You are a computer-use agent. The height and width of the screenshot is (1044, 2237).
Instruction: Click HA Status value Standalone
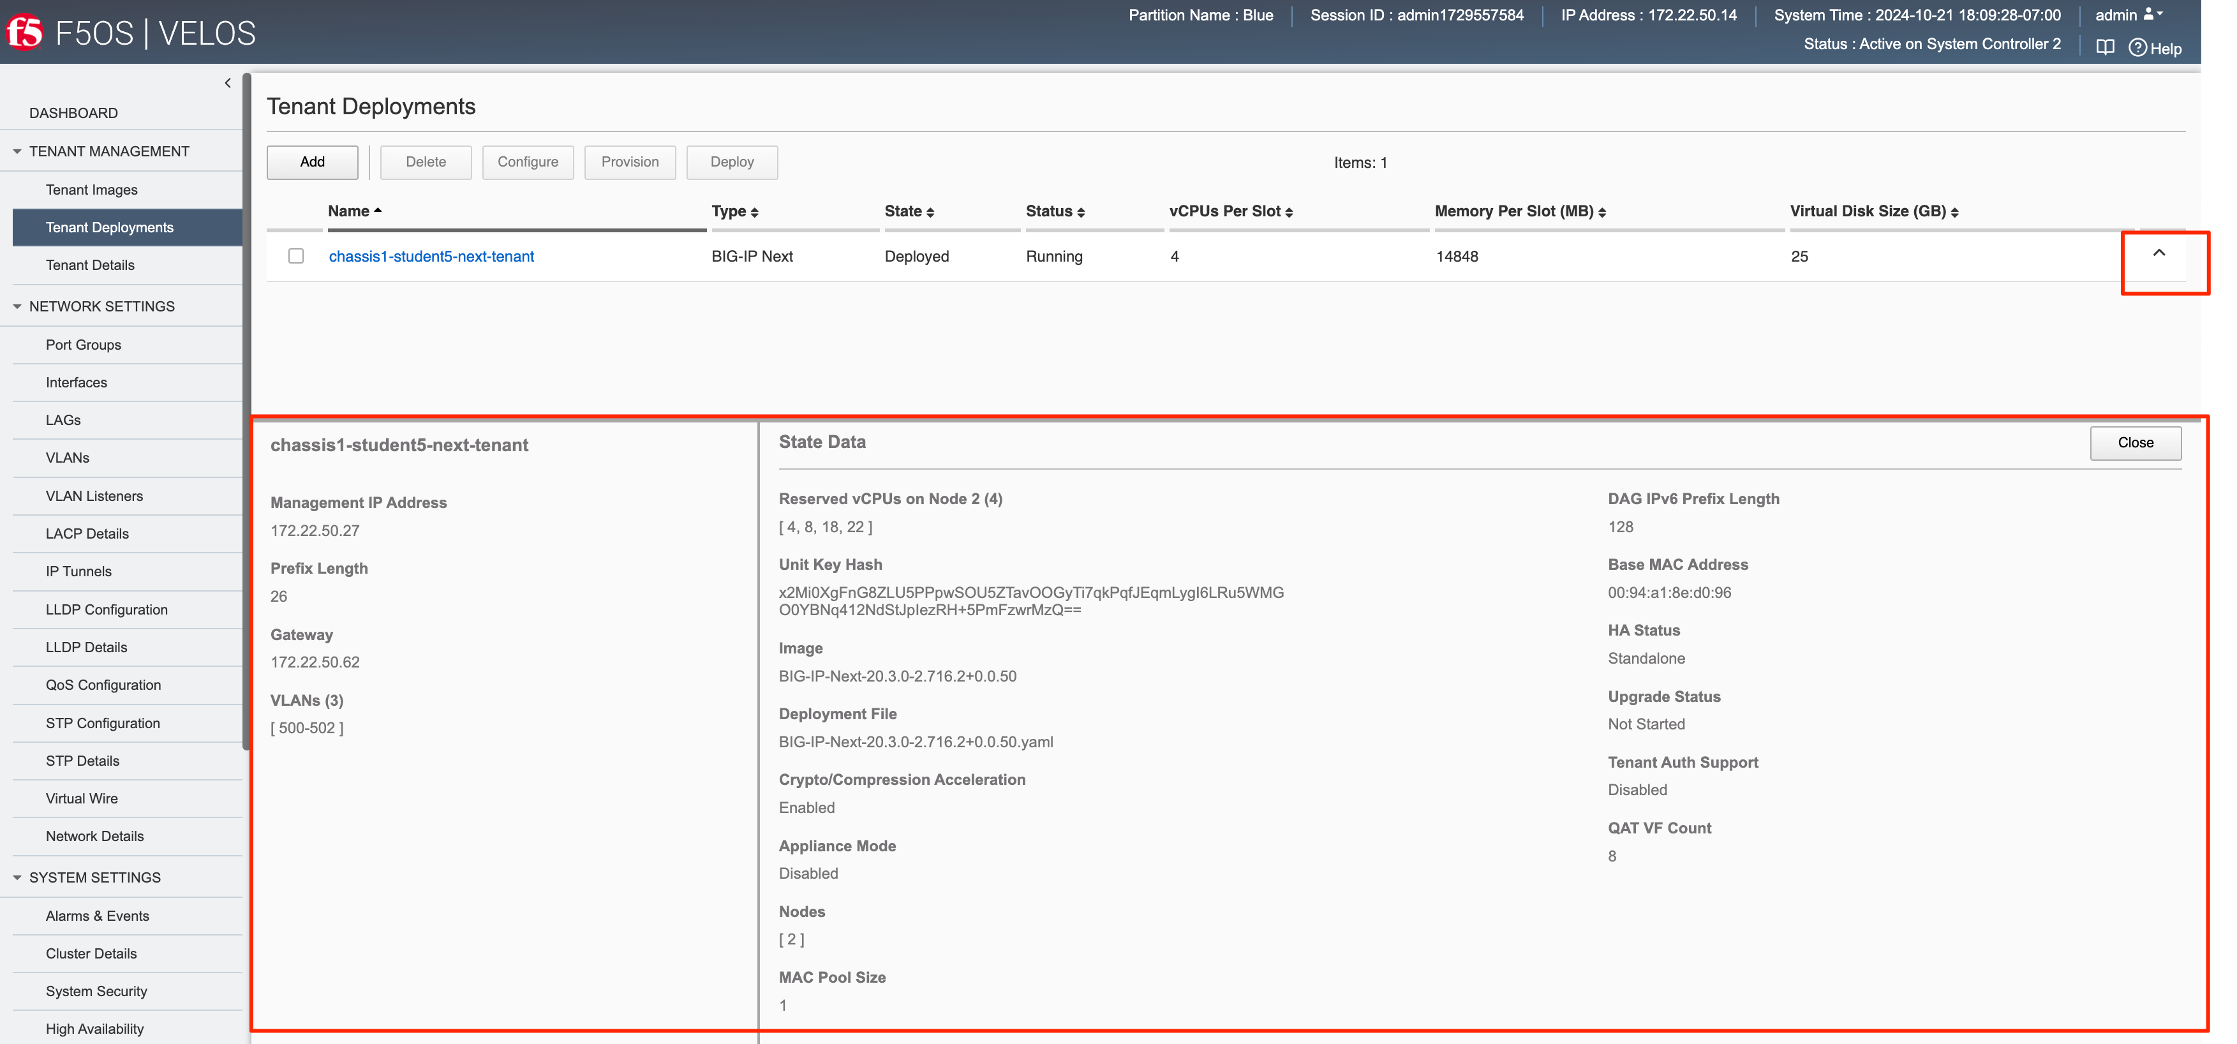[1646, 659]
